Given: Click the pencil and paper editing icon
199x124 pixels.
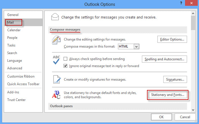Looking at the screenshot, I should pyautogui.click(x=56, y=40).
